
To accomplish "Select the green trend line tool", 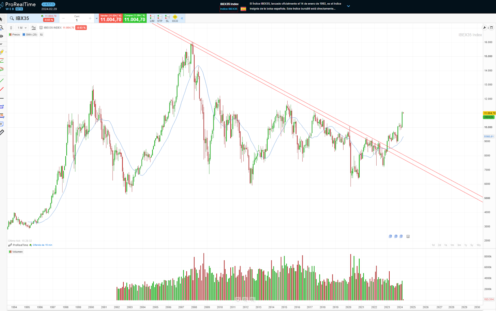I will [2, 80].
